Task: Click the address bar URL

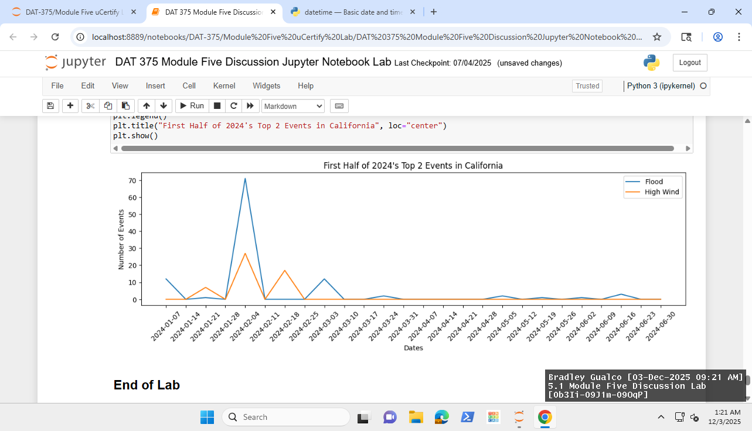Action: pyautogui.click(x=367, y=37)
